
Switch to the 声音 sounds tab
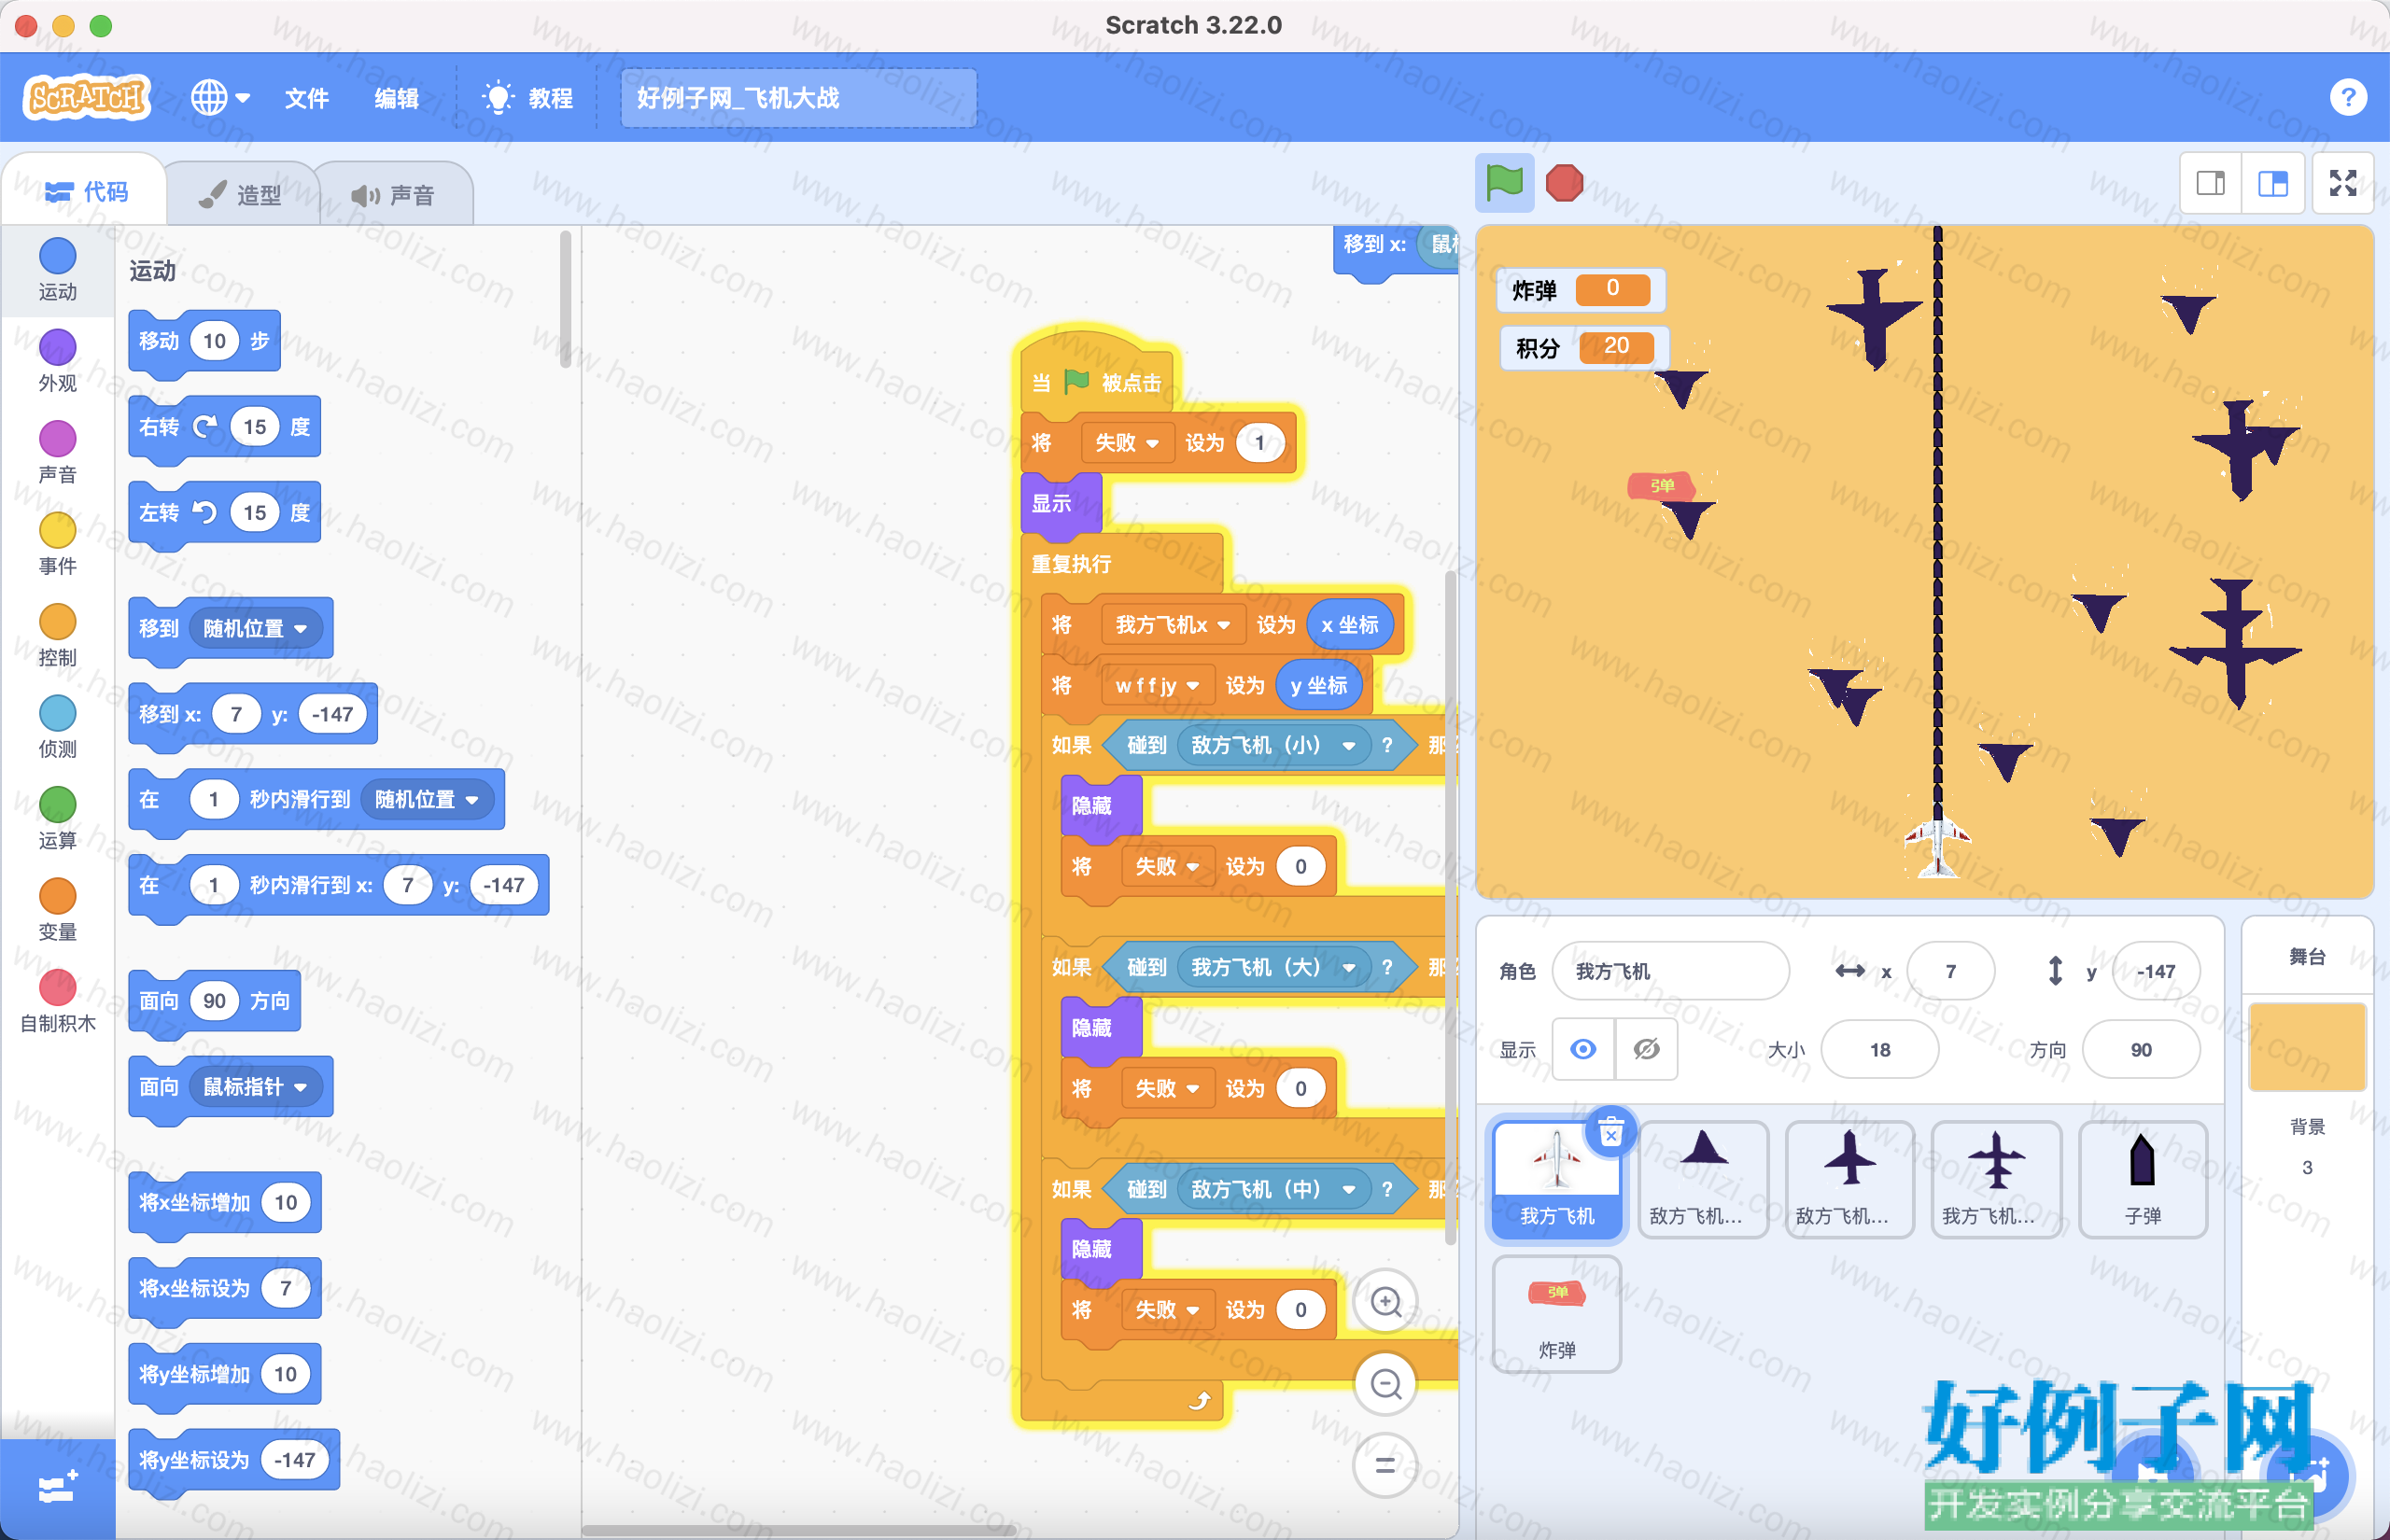pyautogui.click(x=393, y=195)
